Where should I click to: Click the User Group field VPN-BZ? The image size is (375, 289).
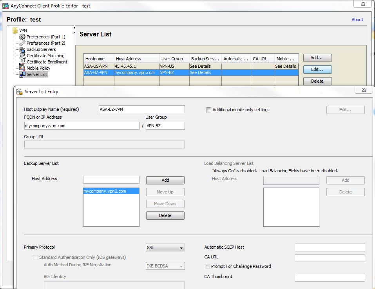pos(165,126)
